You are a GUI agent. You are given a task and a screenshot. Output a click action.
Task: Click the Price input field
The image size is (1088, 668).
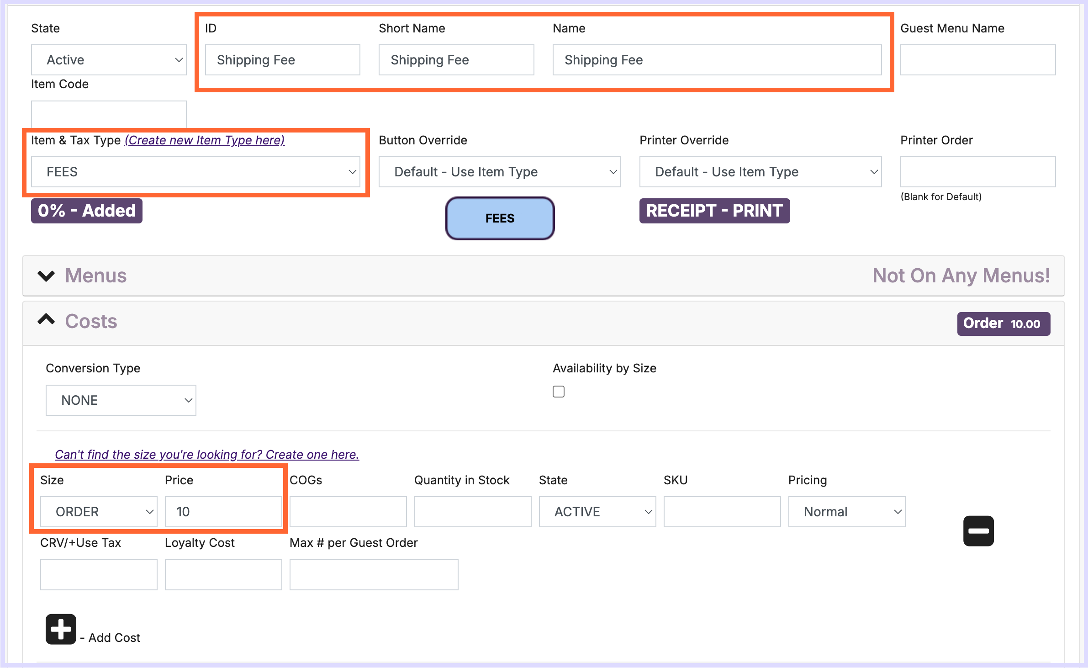click(x=223, y=512)
